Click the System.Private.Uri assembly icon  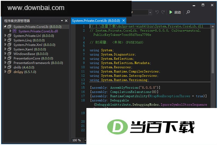click(x=10, y=36)
